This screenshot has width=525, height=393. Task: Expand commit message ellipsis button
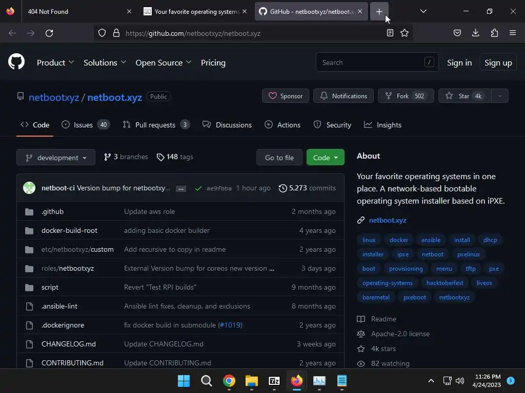(x=181, y=189)
